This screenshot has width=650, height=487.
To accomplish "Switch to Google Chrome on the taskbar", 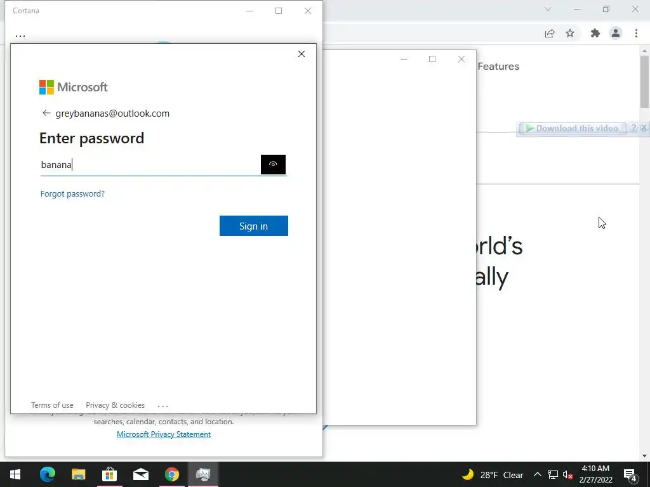I will pyautogui.click(x=172, y=474).
